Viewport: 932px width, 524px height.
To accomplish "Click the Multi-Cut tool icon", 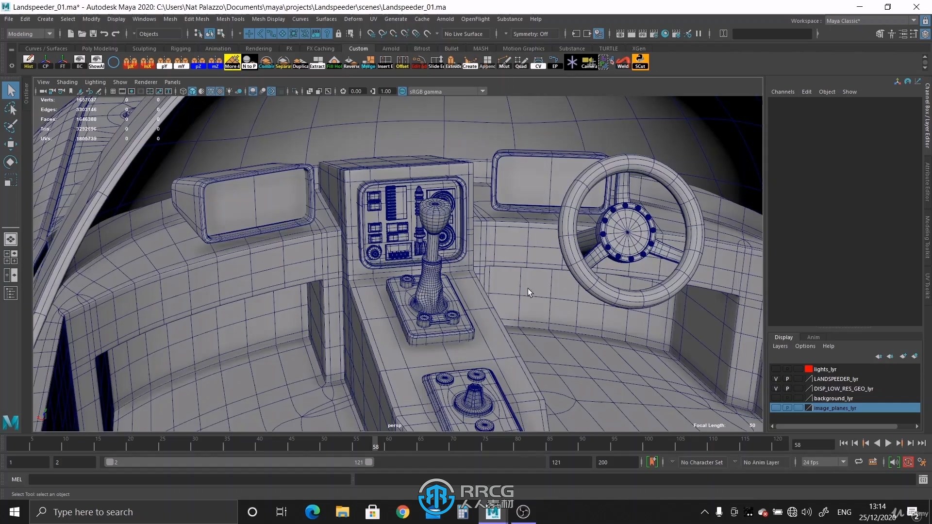I will pos(504,62).
